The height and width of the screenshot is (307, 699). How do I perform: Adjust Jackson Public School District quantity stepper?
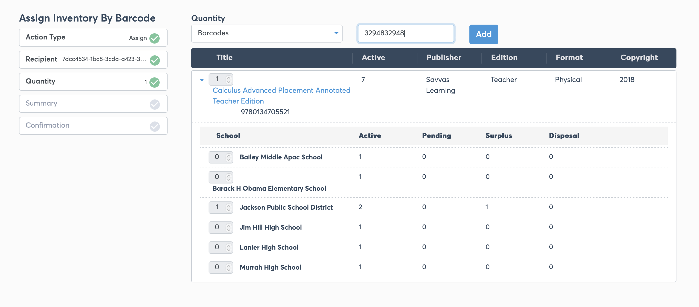(229, 207)
